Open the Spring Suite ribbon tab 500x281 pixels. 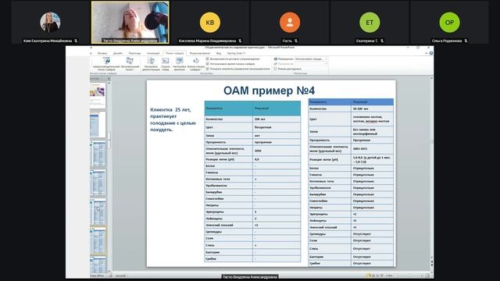[x=236, y=53]
